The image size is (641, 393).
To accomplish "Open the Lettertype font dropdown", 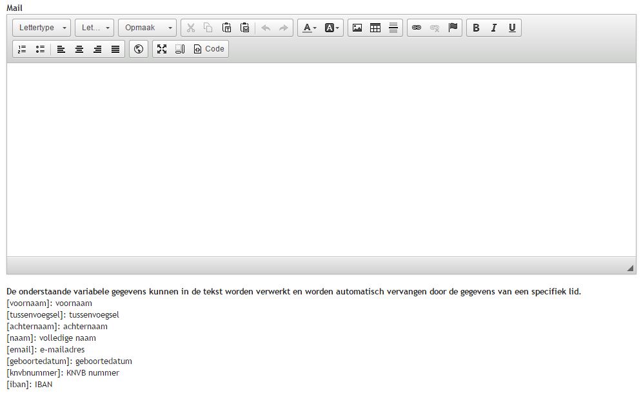I will [42, 28].
